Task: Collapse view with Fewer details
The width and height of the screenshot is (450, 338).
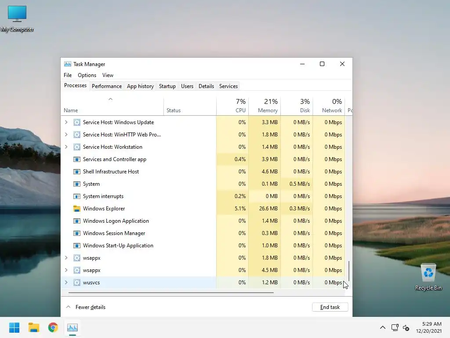Action: coord(86,307)
